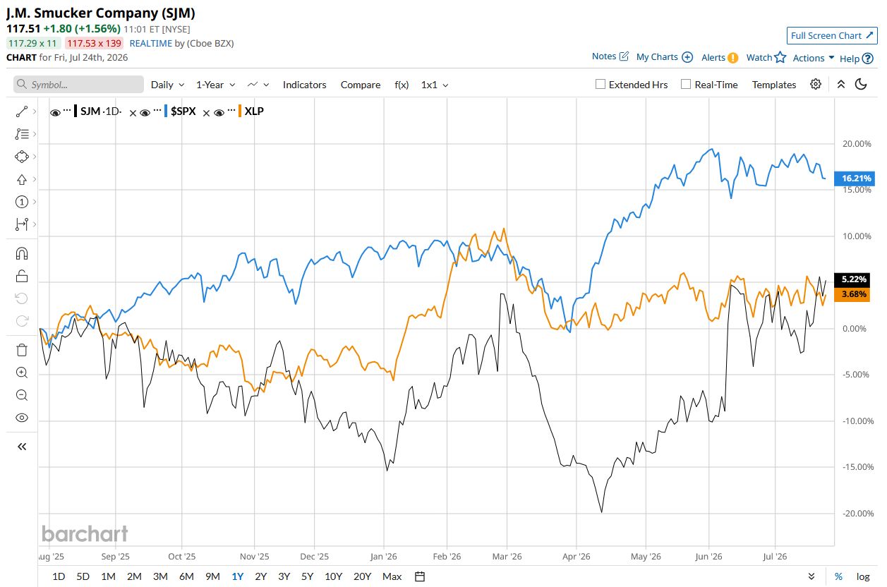This screenshot has width=887, height=587.
Task: Focus the Symbol search field
Action: pos(78,85)
